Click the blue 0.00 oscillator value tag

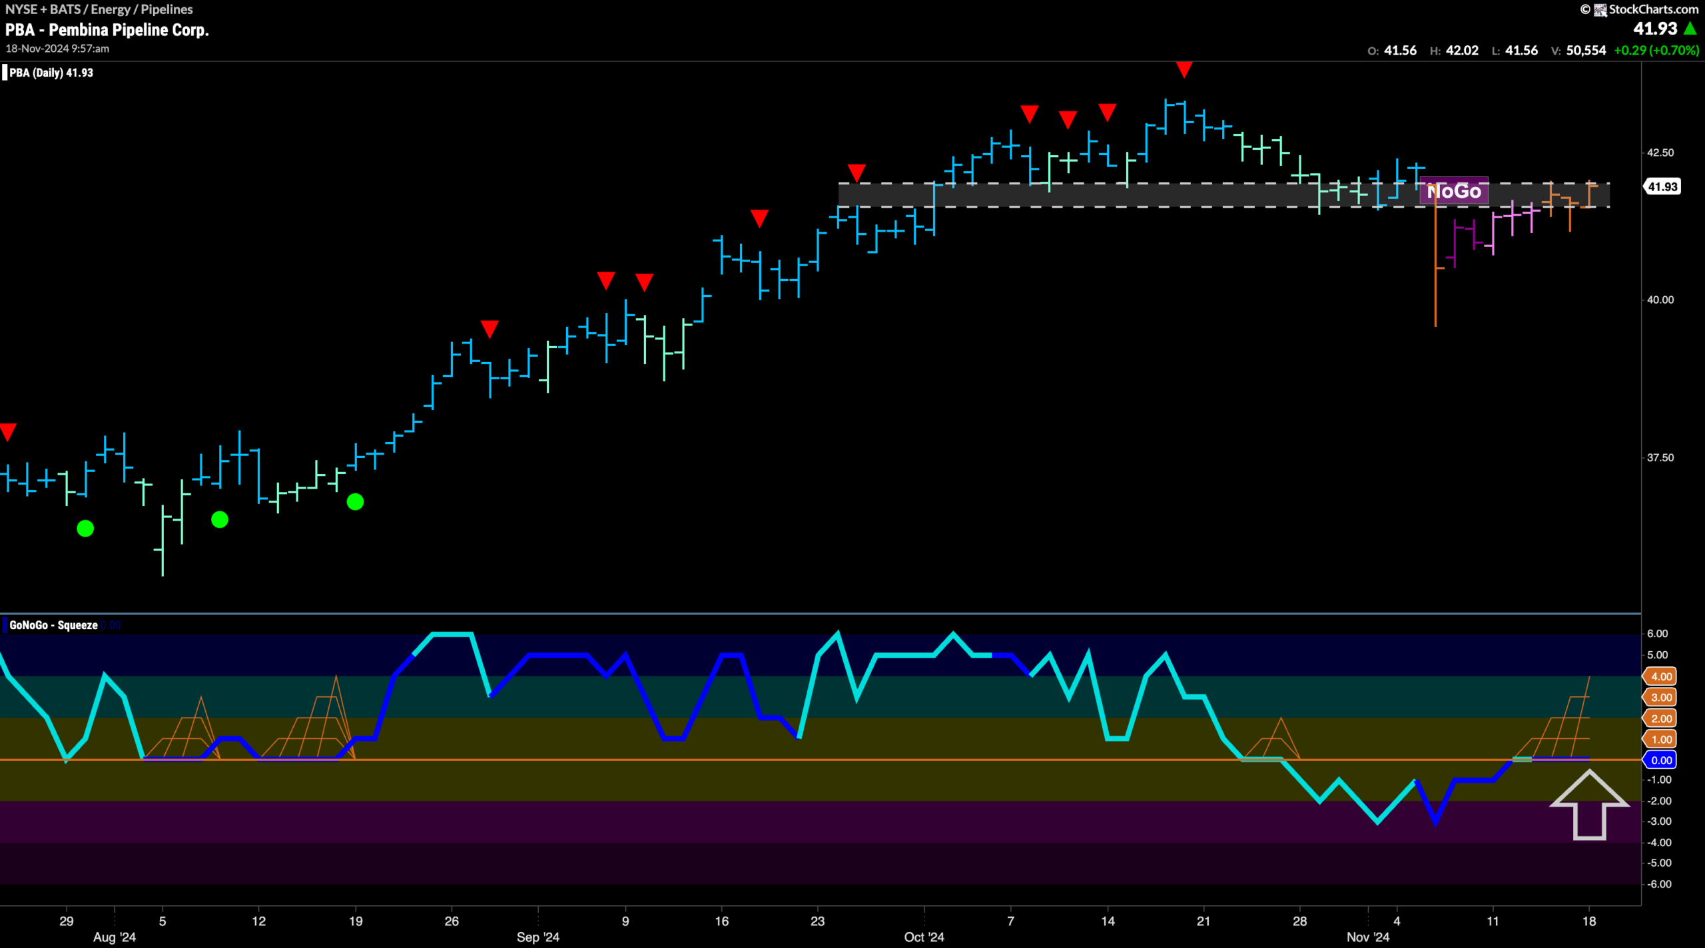(x=1660, y=760)
